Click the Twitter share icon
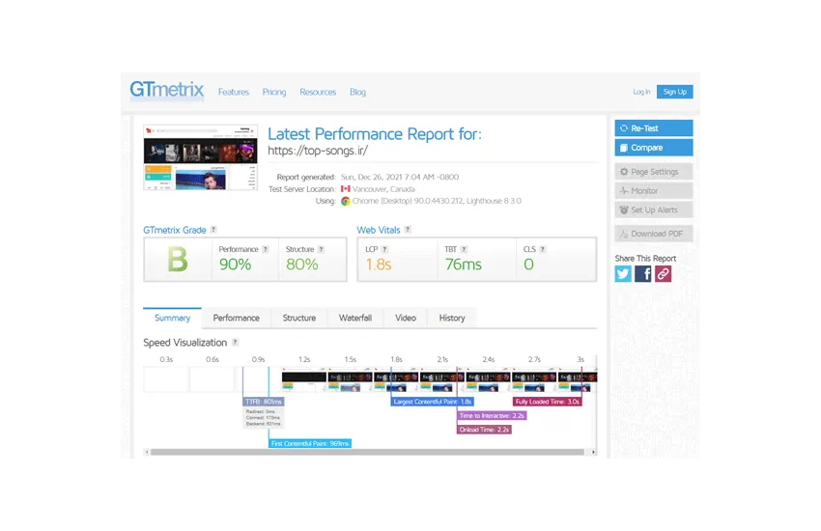 point(623,274)
